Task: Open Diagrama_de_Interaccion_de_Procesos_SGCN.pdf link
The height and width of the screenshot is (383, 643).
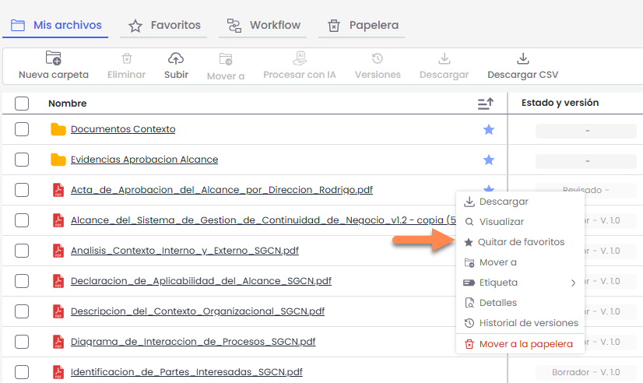Action: pos(192,342)
